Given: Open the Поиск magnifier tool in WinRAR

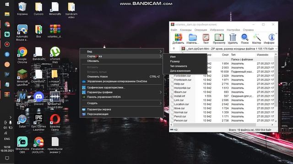Looking at the screenshot, I should (244, 39).
